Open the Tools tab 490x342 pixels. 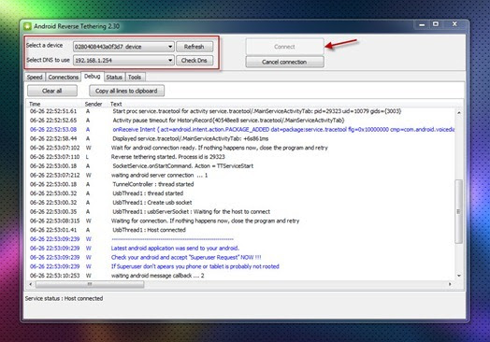click(135, 78)
